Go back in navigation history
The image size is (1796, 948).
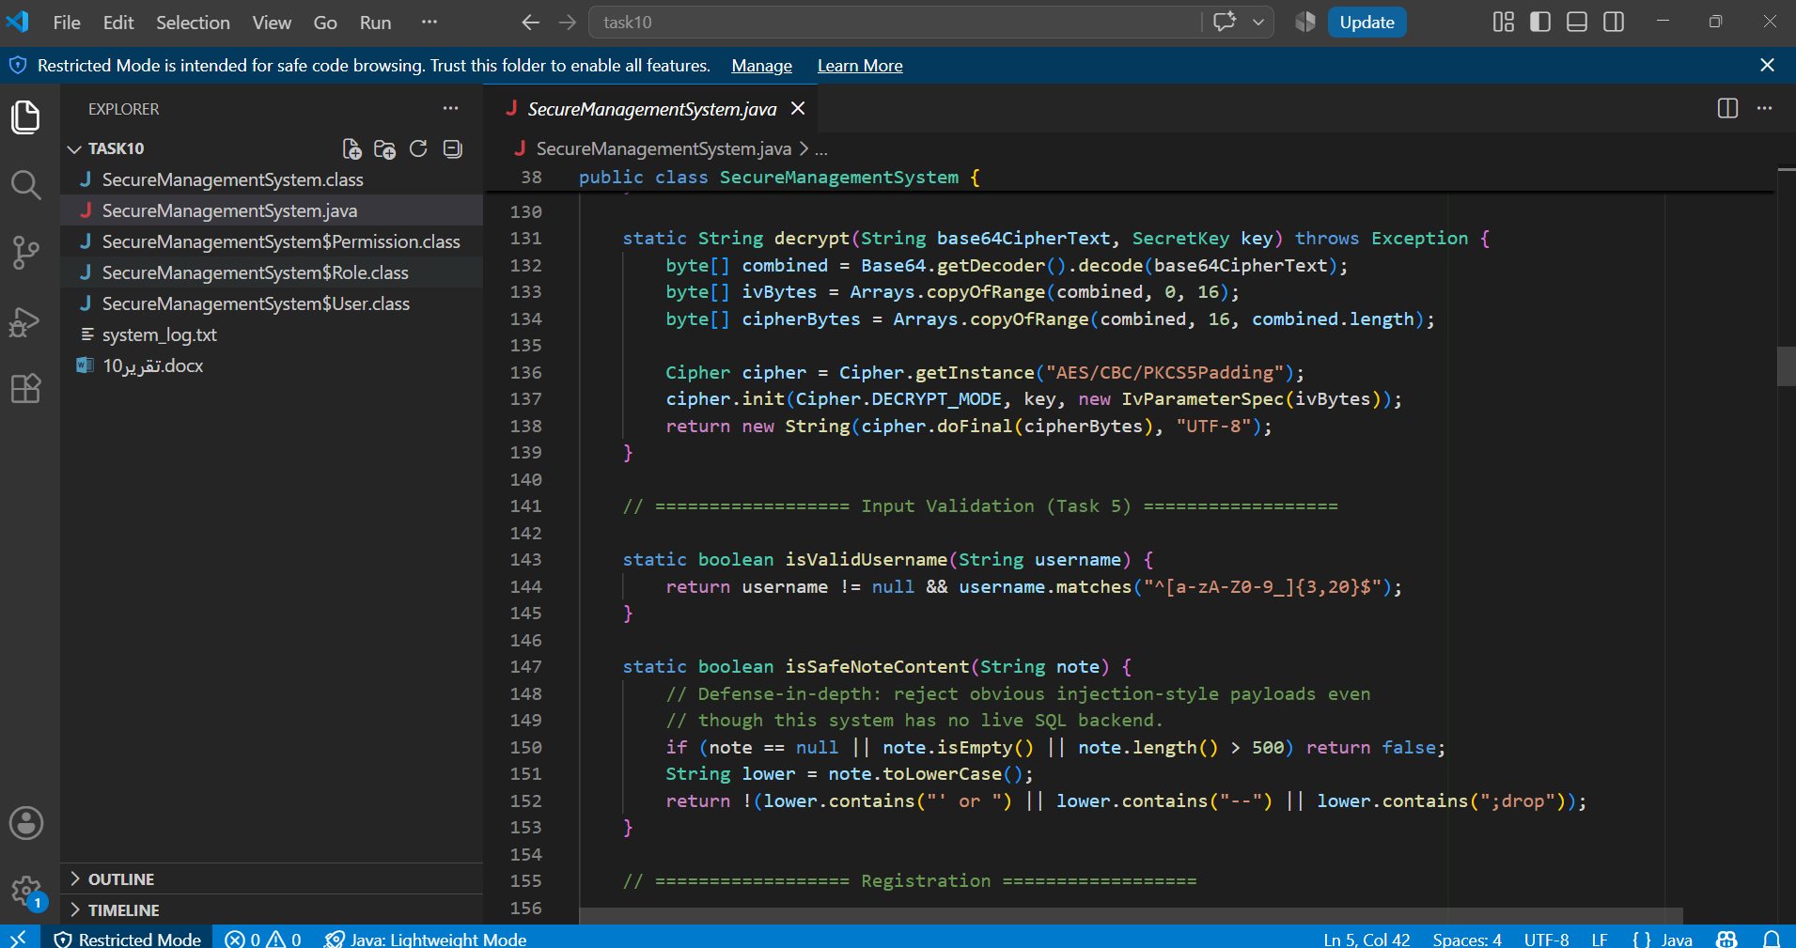531,22
